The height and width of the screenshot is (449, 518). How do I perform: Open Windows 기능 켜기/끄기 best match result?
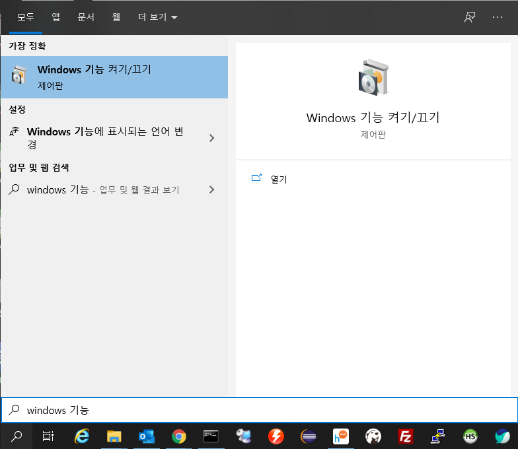pyautogui.click(x=114, y=77)
